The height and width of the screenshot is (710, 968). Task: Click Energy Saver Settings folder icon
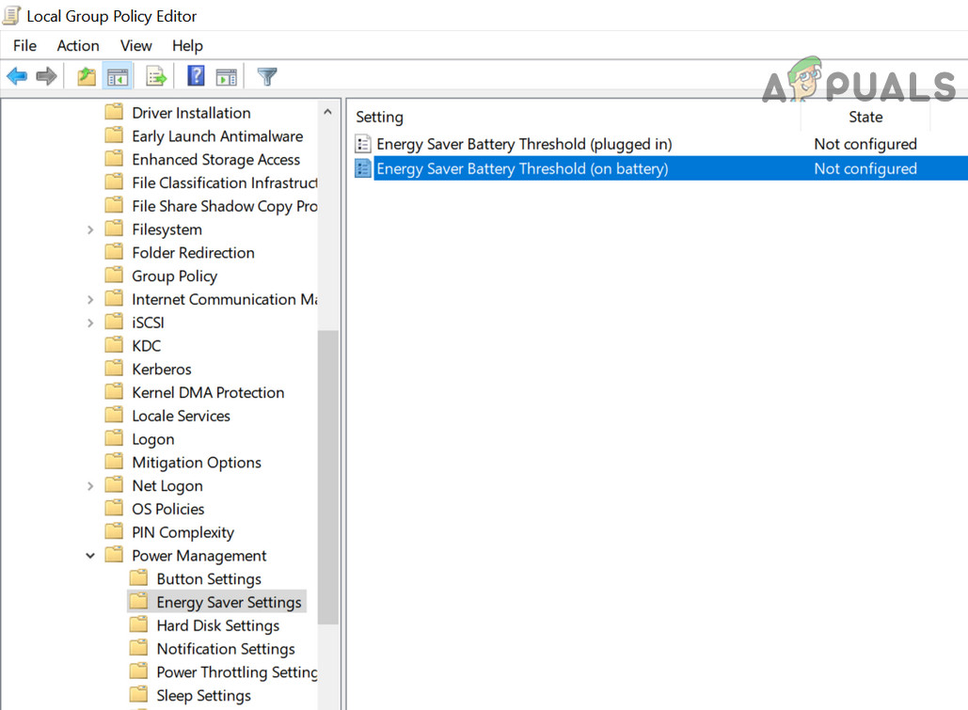point(138,601)
